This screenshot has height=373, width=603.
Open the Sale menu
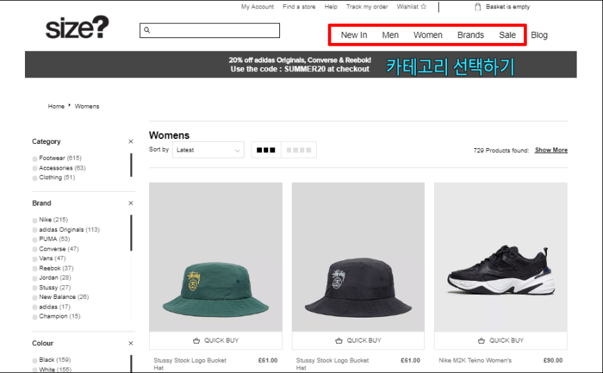507,35
